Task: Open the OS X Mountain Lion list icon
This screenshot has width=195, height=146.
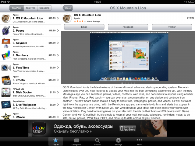Action: click(x=6, y=18)
